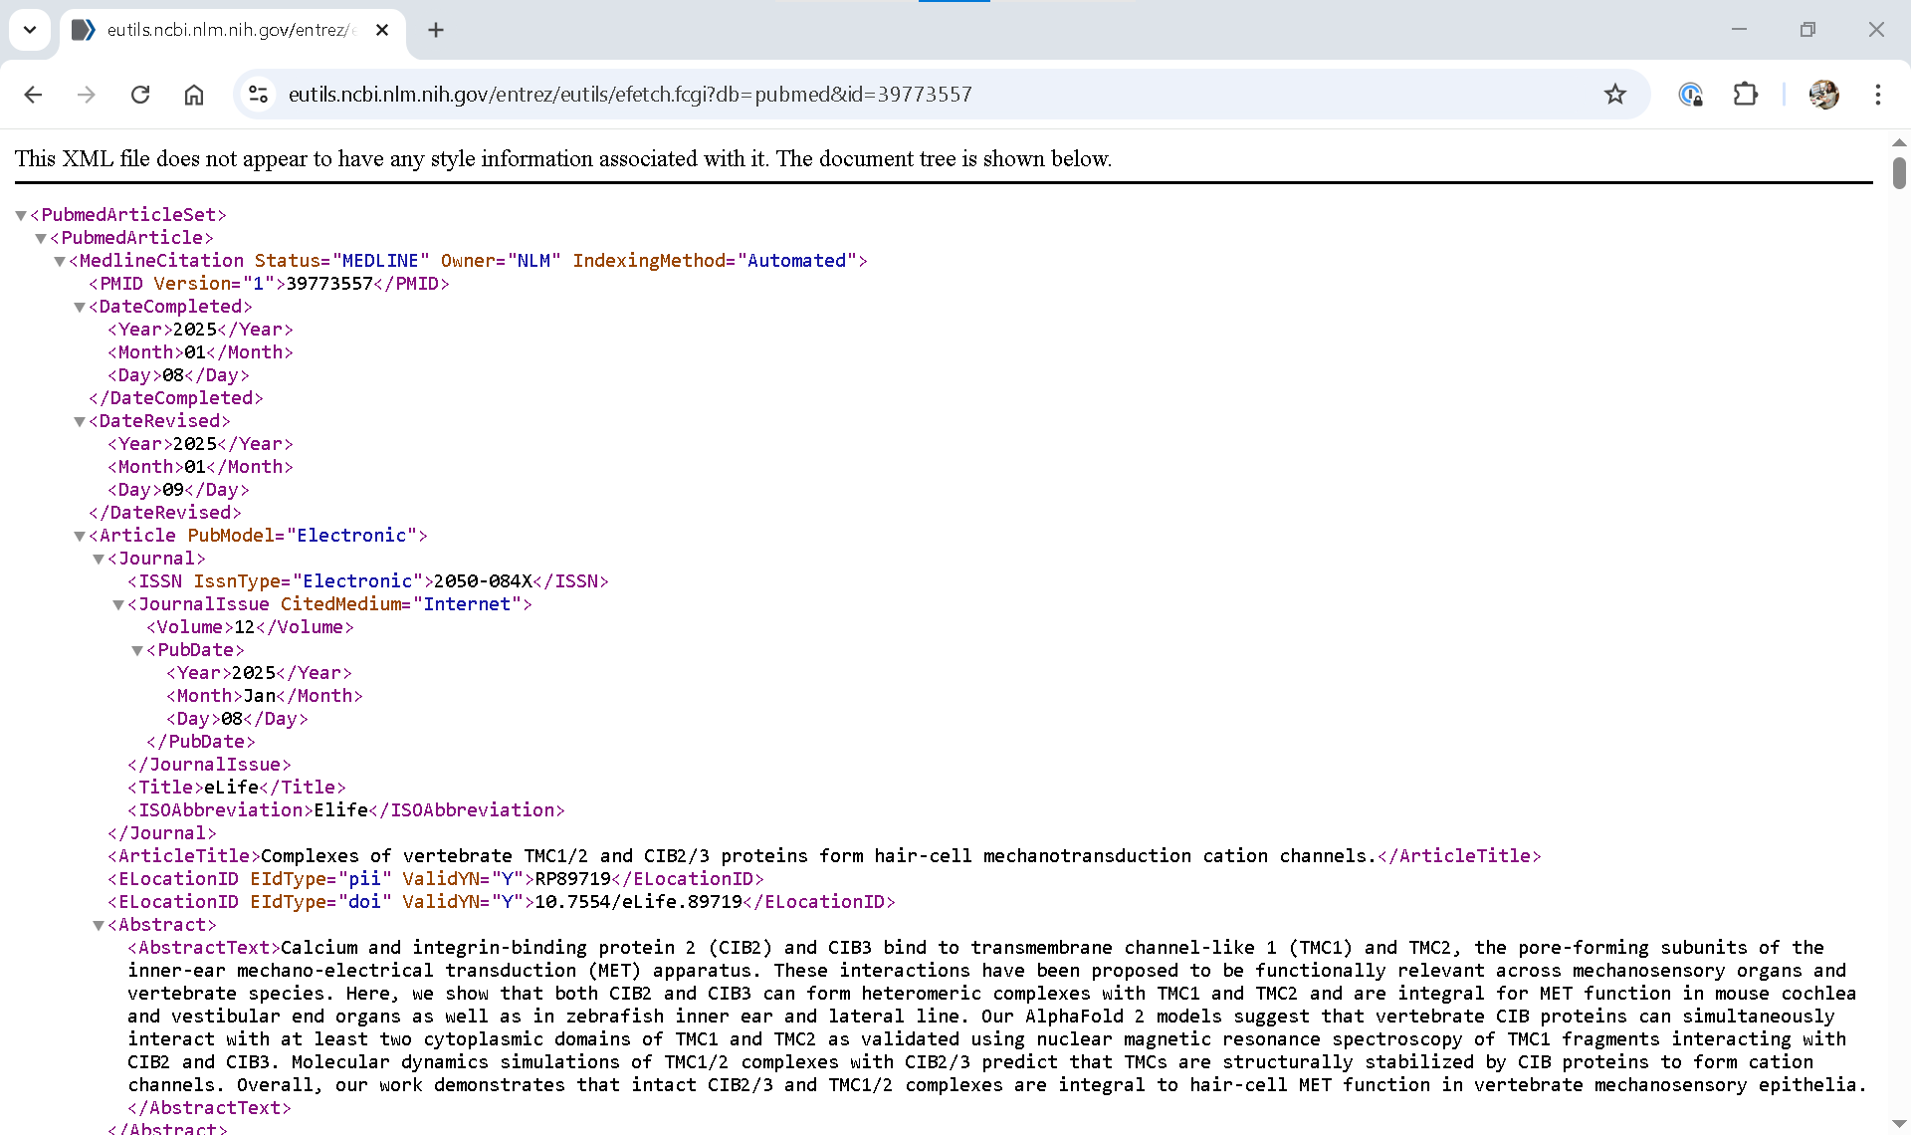Collapse the Journal node

click(99, 559)
